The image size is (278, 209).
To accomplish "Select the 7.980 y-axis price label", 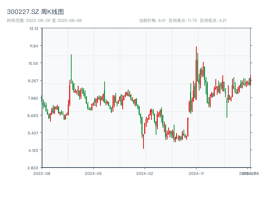I will pyautogui.click(x=34, y=98).
